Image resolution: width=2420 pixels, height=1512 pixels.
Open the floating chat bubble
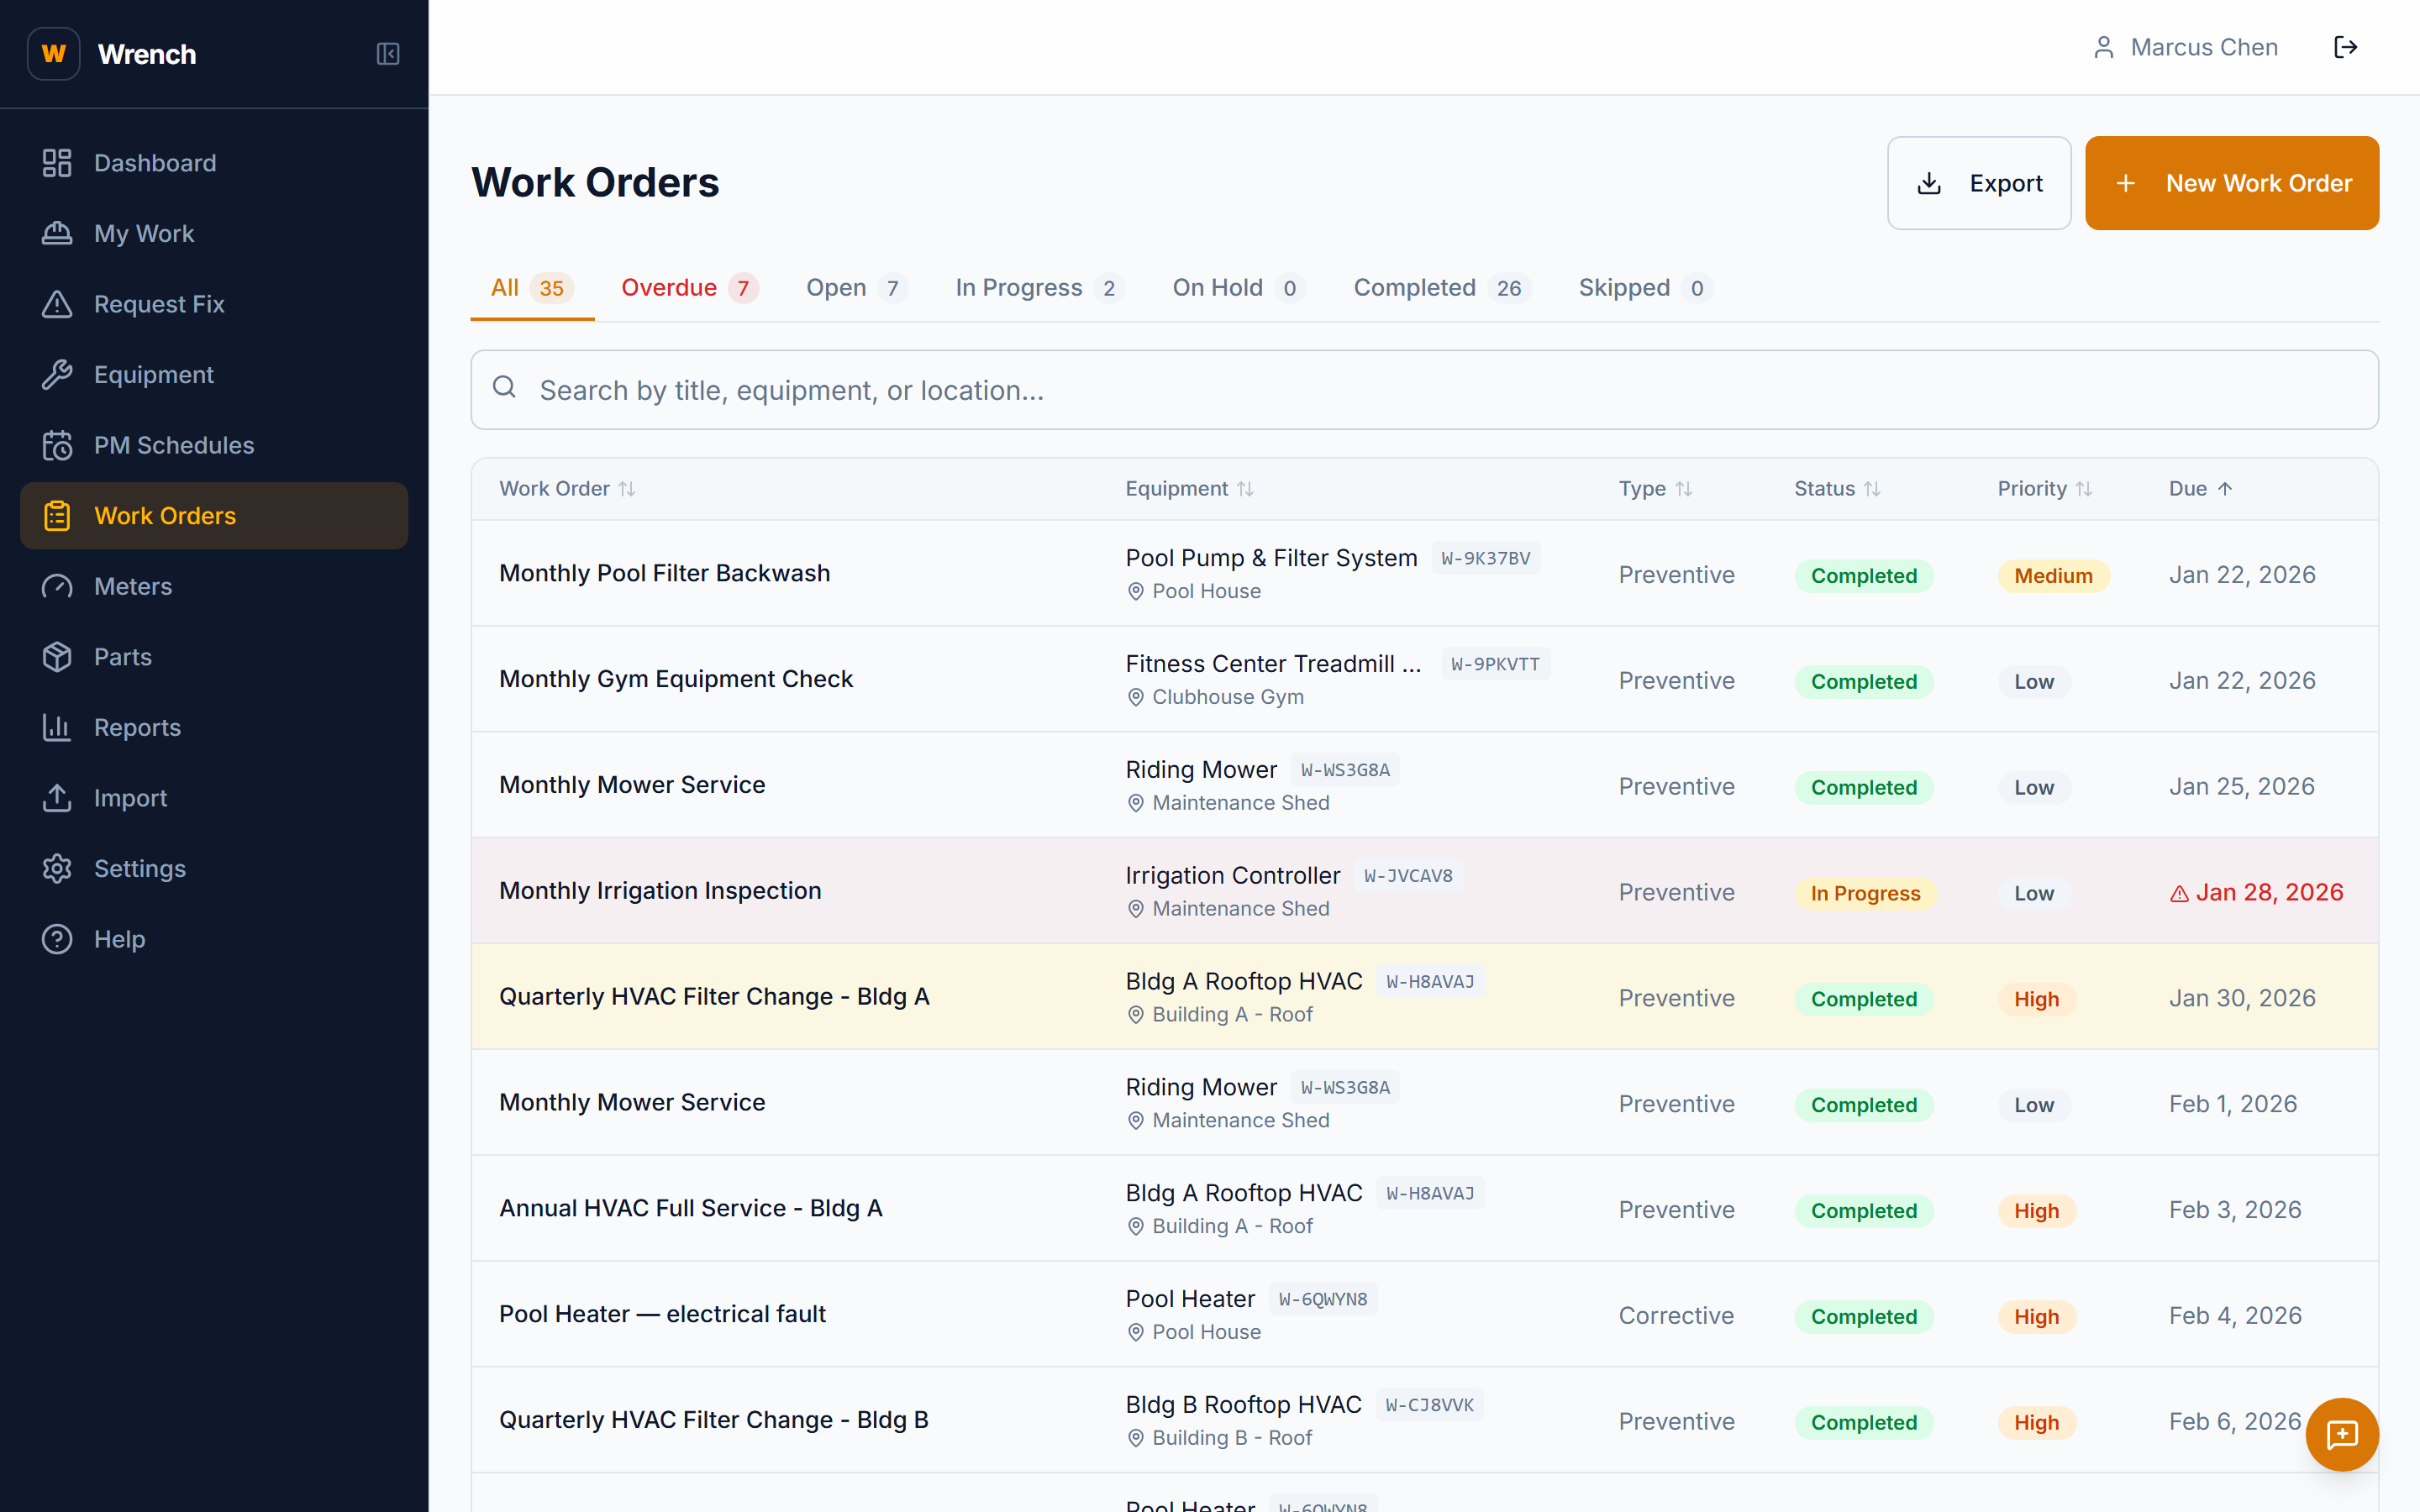pyautogui.click(x=2342, y=1434)
